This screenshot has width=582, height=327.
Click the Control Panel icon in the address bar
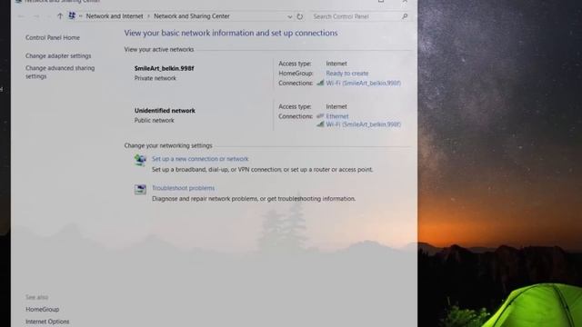point(72,16)
